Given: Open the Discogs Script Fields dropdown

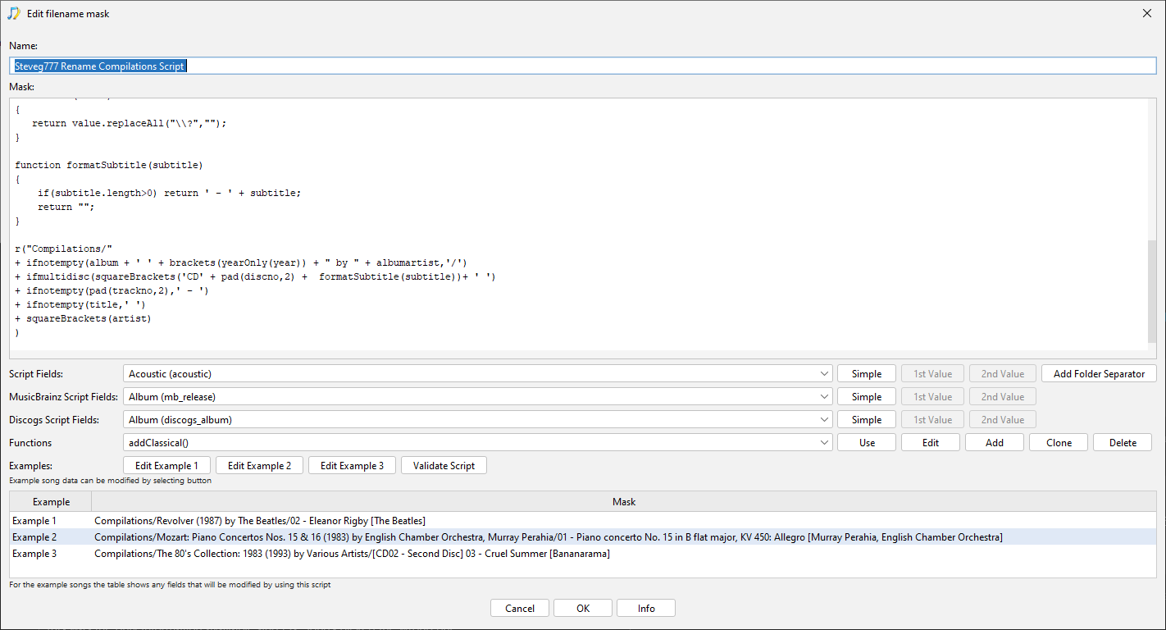Looking at the screenshot, I should click(x=478, y=420).
